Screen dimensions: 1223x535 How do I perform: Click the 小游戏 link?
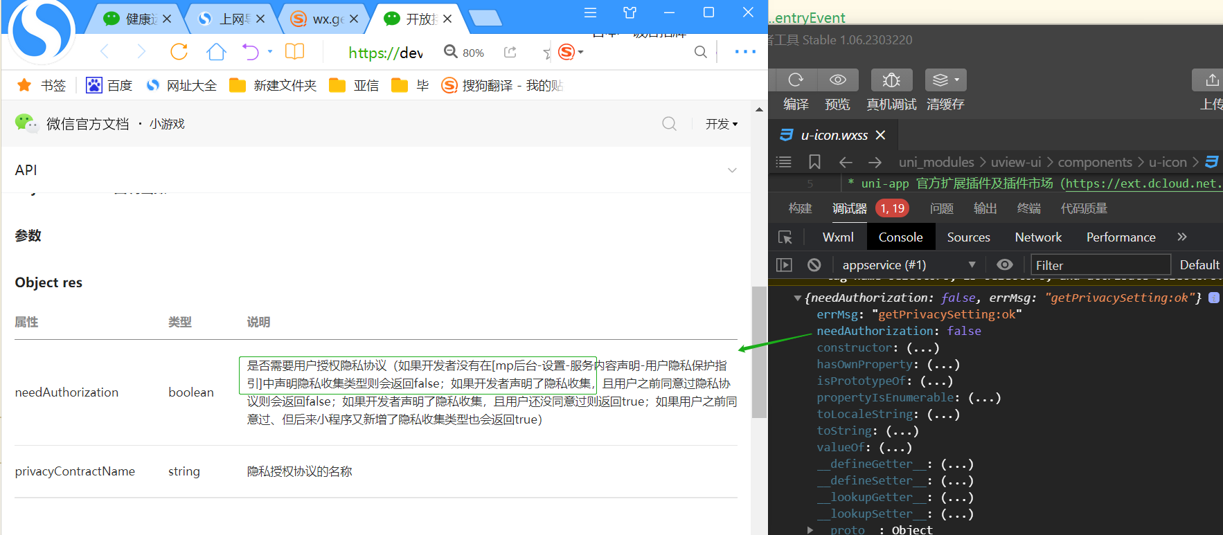[167, 124]
